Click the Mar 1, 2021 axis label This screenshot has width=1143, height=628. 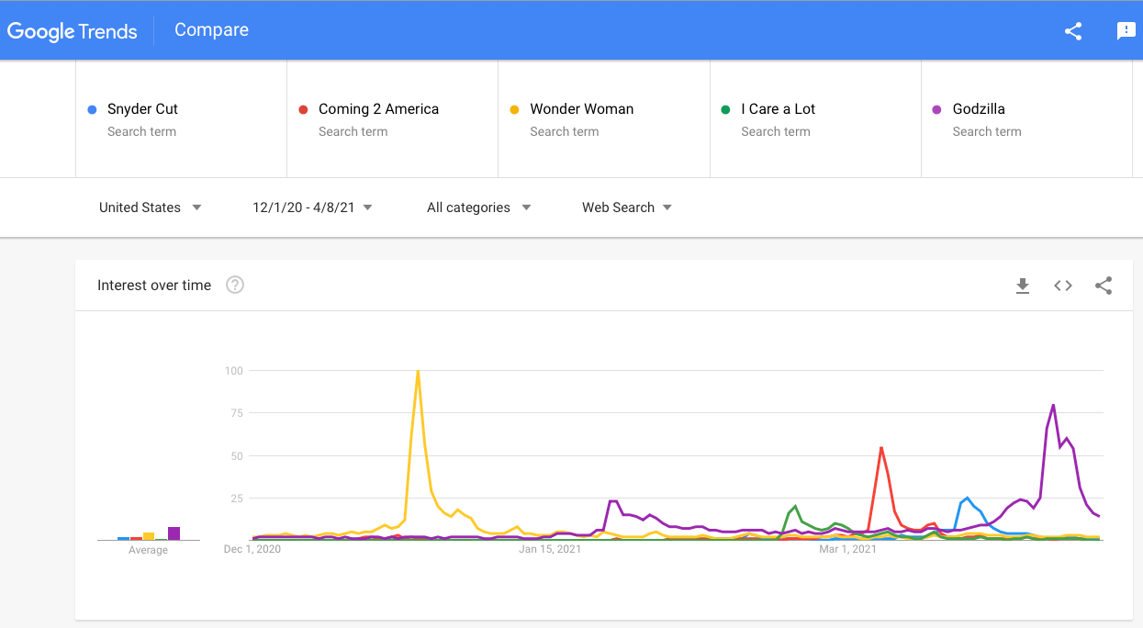pyautogui.click(x=847, y=549)
